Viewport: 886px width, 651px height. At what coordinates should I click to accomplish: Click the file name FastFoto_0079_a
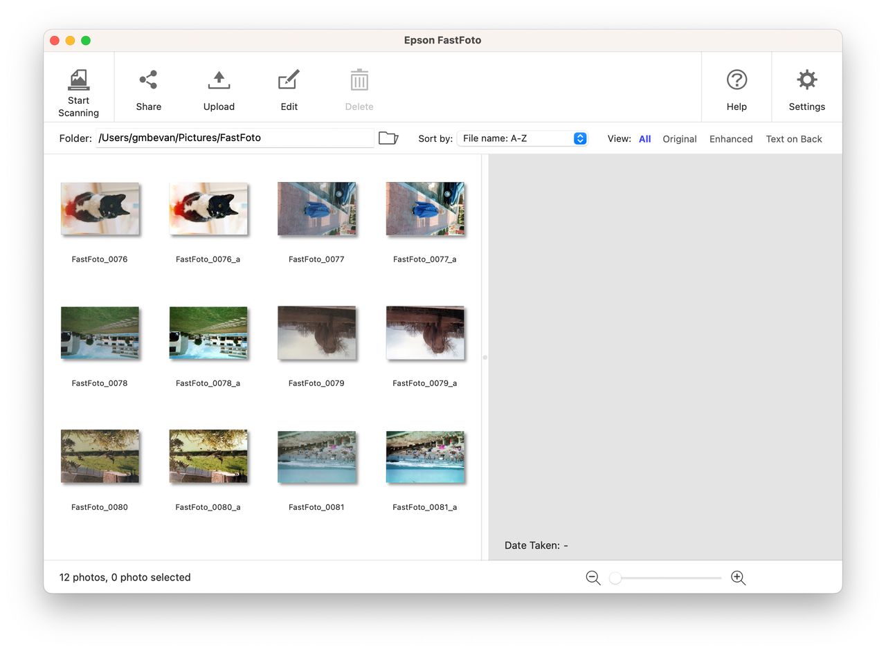424,383
